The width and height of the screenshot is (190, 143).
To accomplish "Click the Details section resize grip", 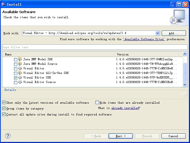I will [184, 95].
